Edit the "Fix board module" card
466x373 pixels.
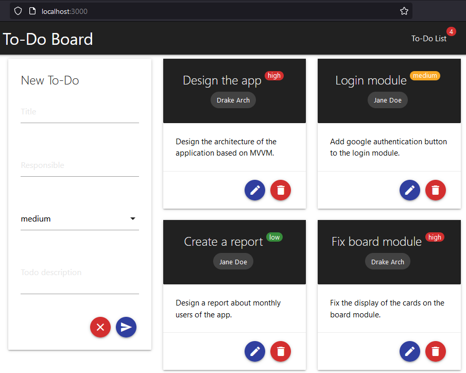(410, 351)
